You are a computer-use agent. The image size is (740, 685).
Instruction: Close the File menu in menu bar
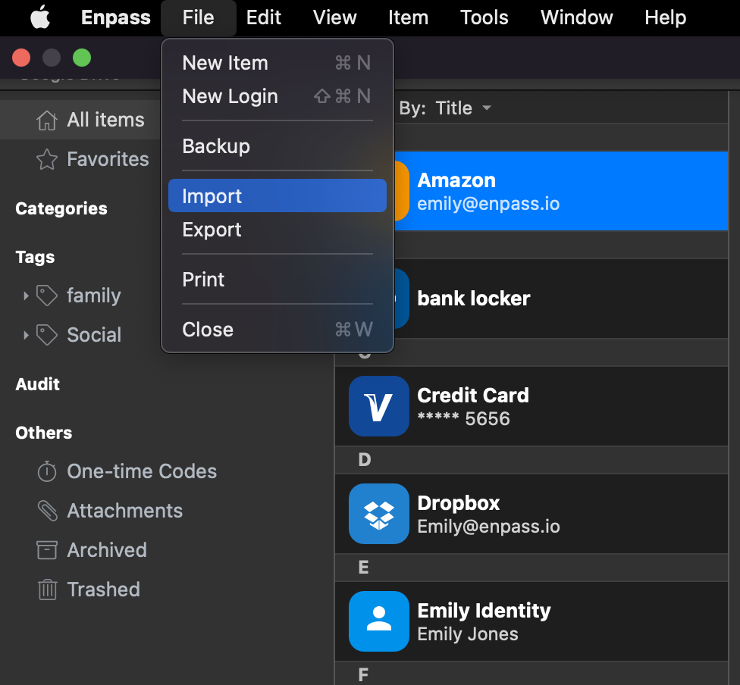198,17
